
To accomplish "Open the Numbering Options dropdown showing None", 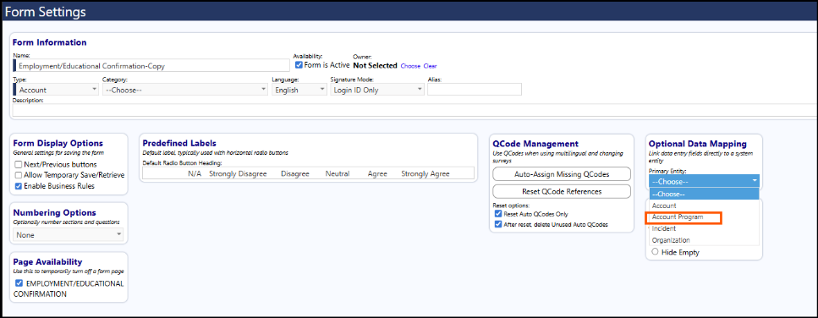I will click(69, 234).
